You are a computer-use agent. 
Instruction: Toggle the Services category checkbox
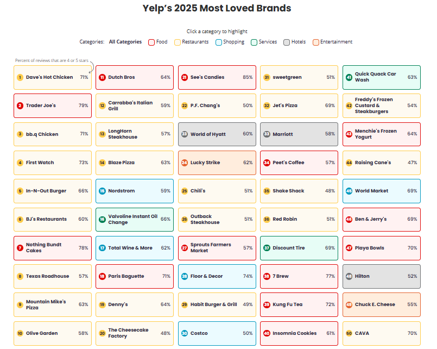(254, 42)
